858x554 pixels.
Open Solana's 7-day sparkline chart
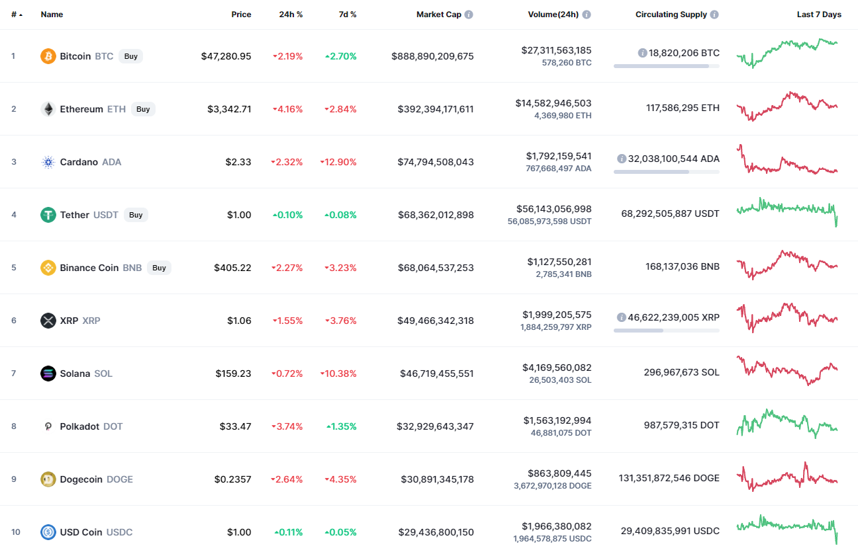[787, 371]
